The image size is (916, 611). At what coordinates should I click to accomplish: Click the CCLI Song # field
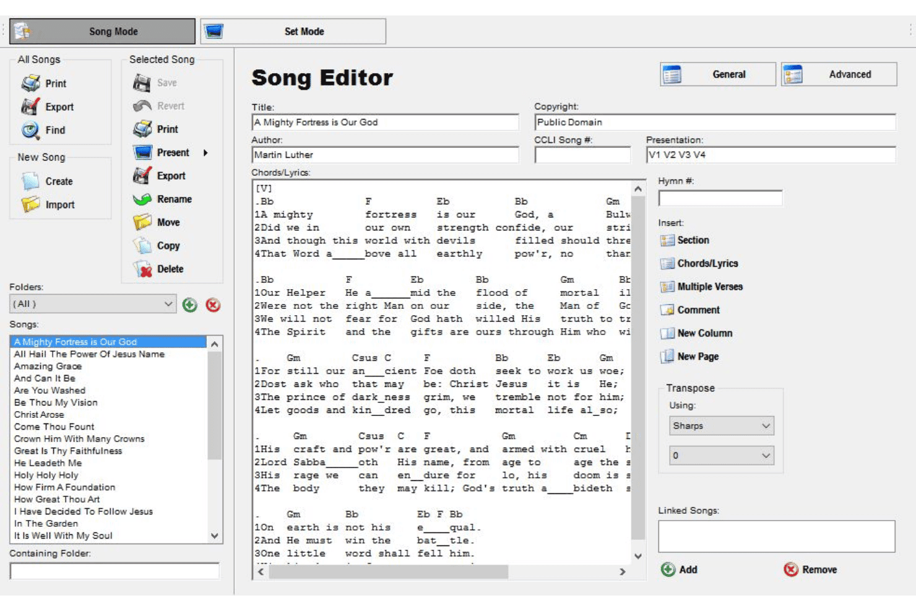pyautogui.click(x=582, y=155)
